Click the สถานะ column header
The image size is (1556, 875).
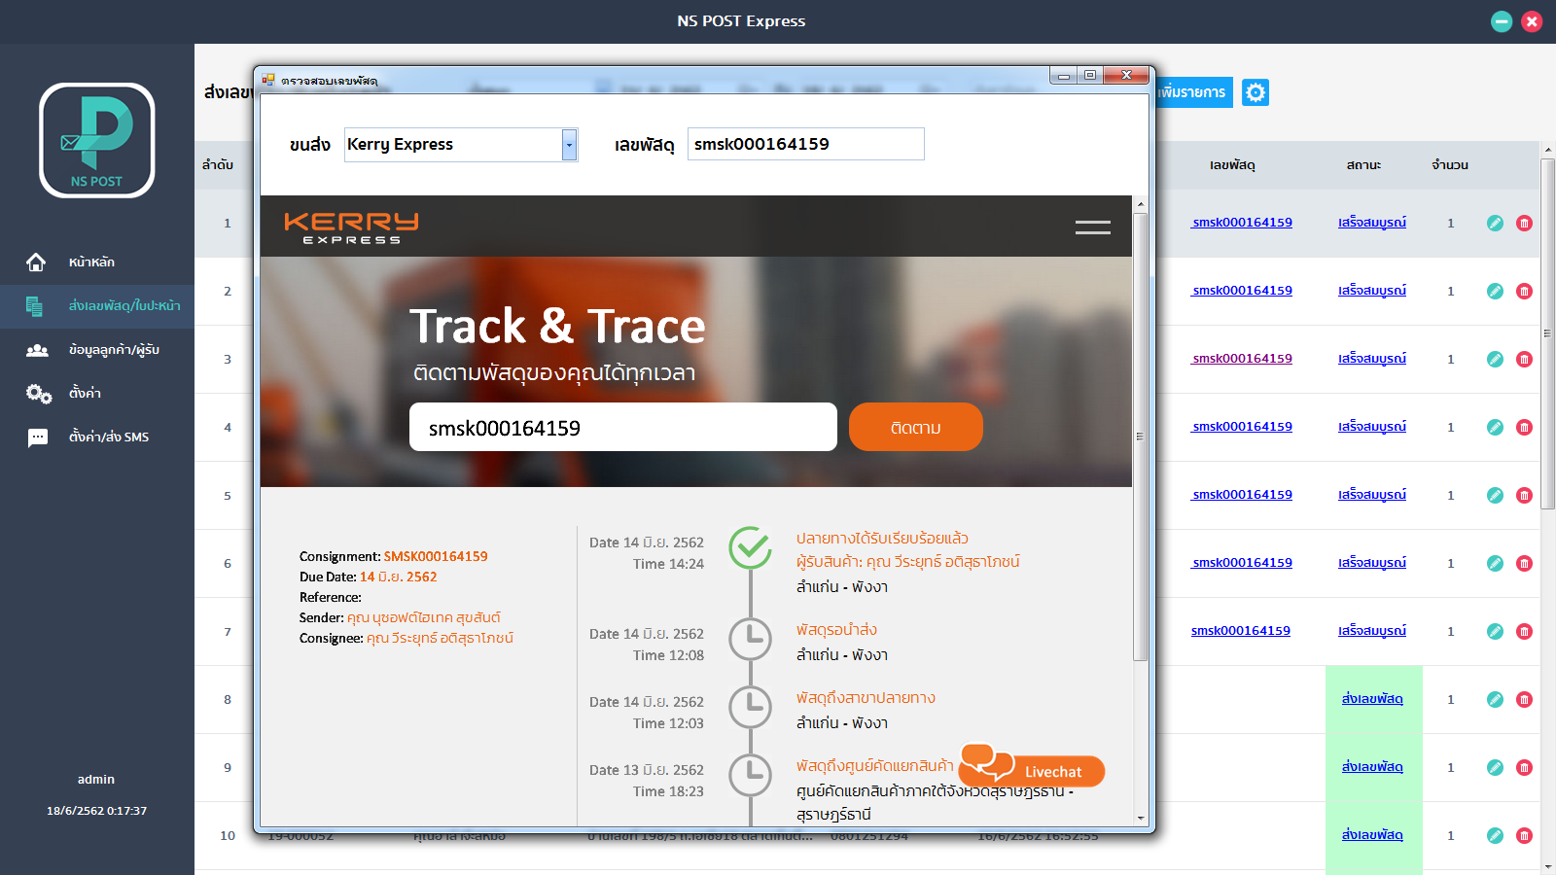1363,165
